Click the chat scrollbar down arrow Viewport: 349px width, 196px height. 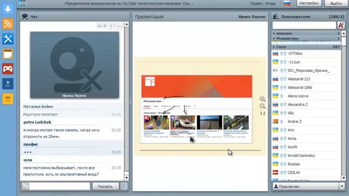(127, 178)
